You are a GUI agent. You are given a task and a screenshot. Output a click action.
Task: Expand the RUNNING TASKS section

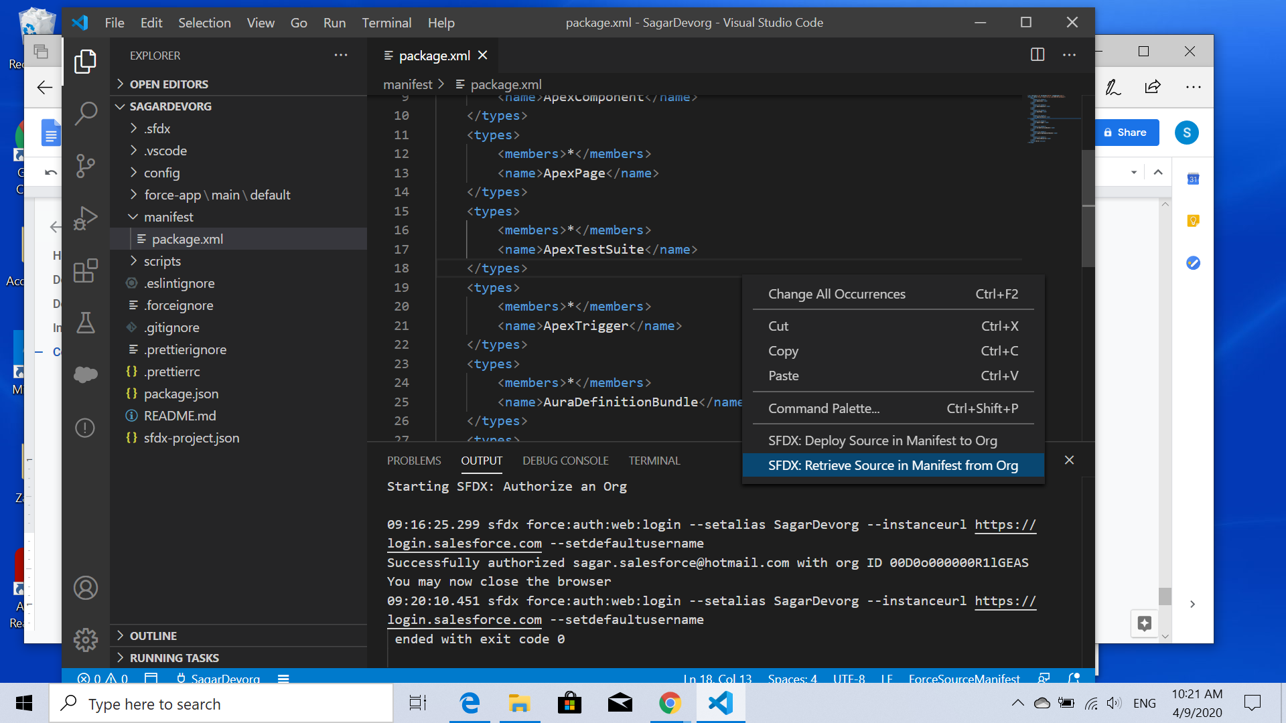238,658
